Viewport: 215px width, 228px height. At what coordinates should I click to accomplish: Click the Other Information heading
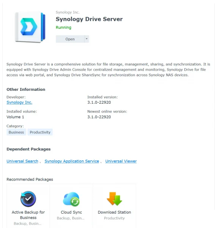point(26,89)
